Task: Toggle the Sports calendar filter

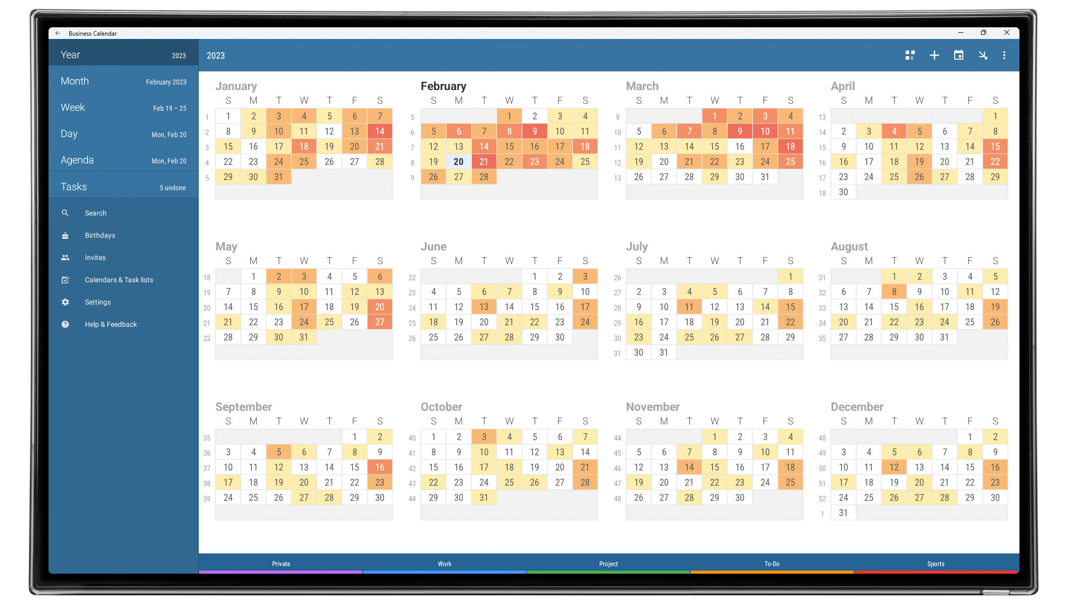Action: (x=936, y=564)
